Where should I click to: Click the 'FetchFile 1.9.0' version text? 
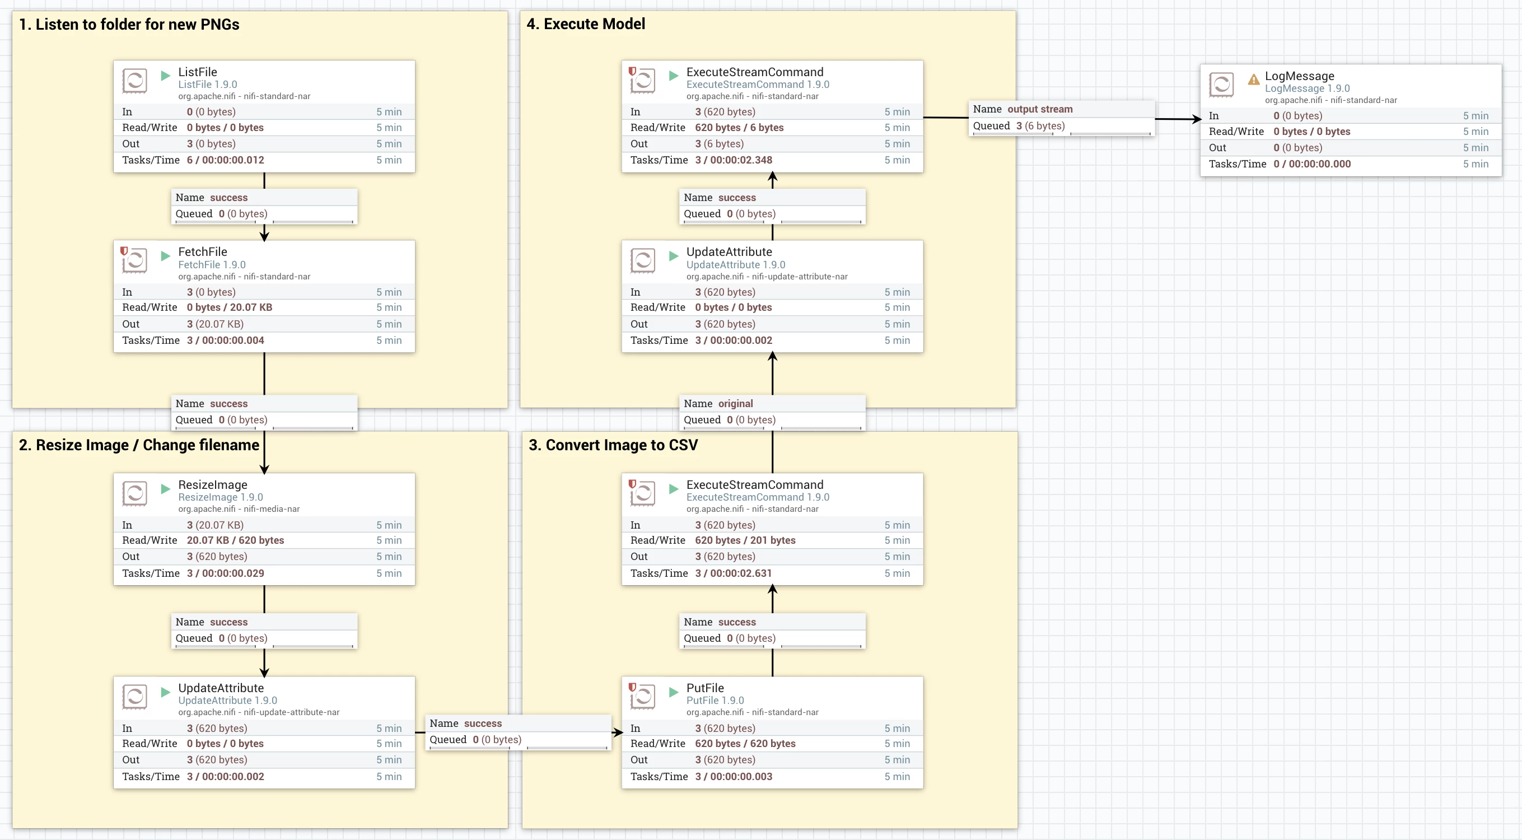212,265
